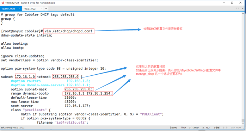The image size is (246, 131).
Task: Click the "PXEClient" string in match line
Action: [151, 114]
